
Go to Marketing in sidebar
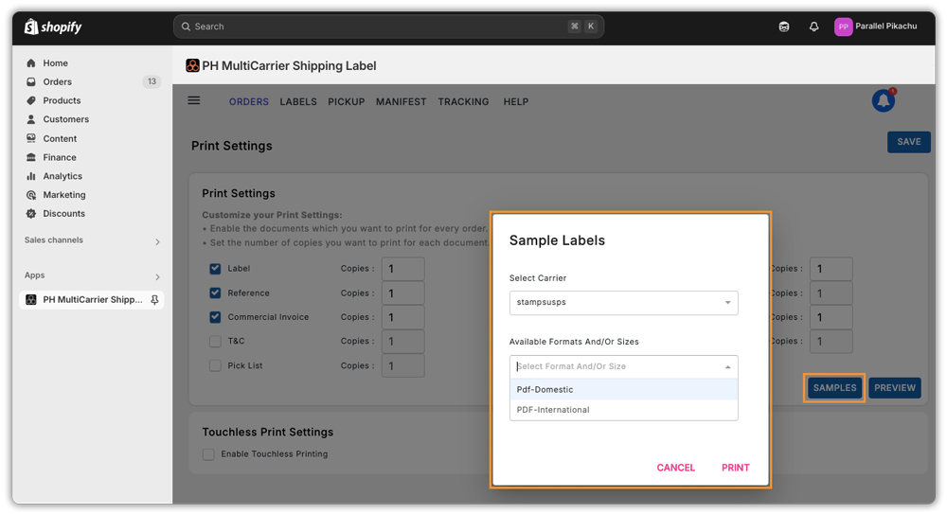(64, 194)
